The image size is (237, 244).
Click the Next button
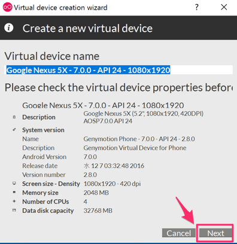point(215,233)
